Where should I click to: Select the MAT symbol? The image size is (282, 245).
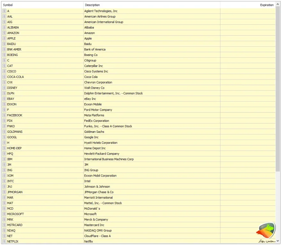coord(10,203)
